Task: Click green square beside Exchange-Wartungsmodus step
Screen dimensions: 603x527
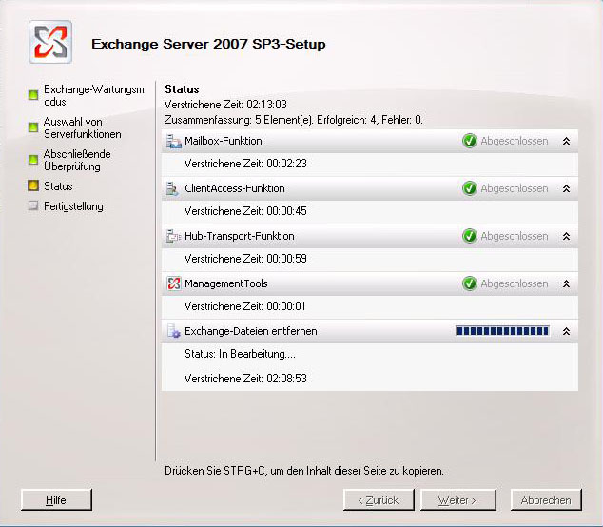Action: tap(33, 95)
